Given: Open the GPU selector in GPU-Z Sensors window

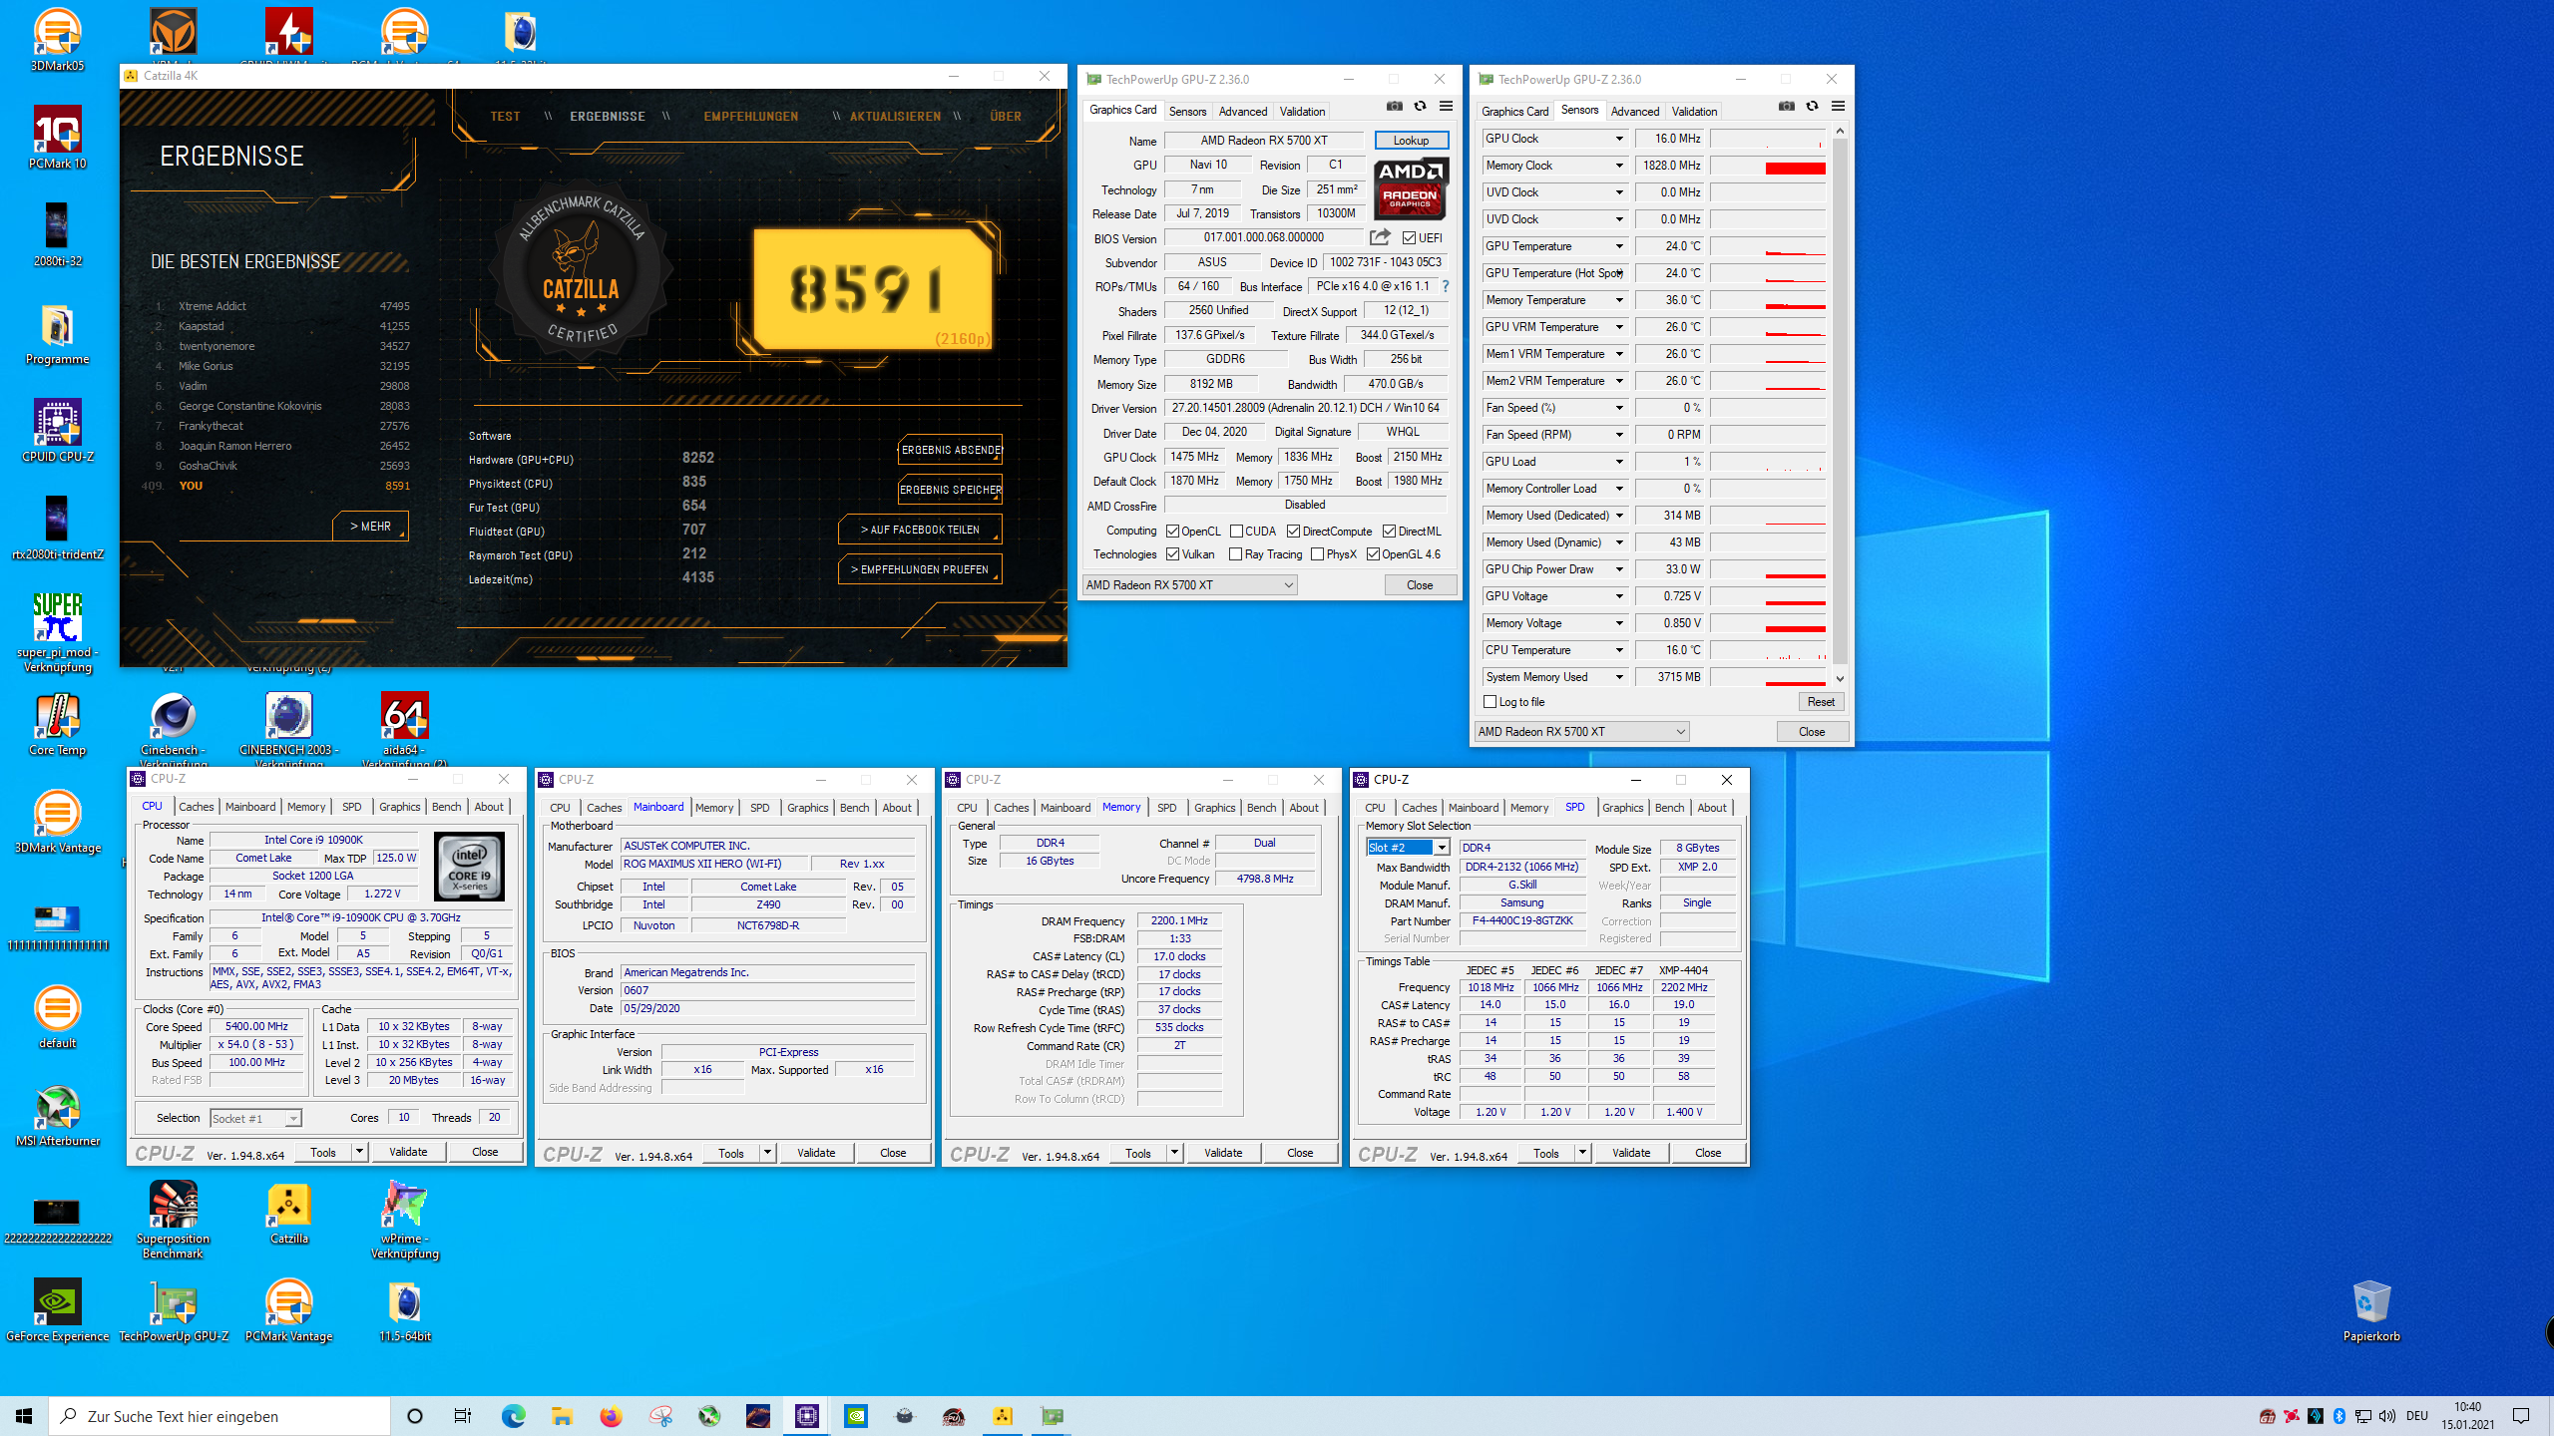Looking at the screenshot, I should (1581, 732).
